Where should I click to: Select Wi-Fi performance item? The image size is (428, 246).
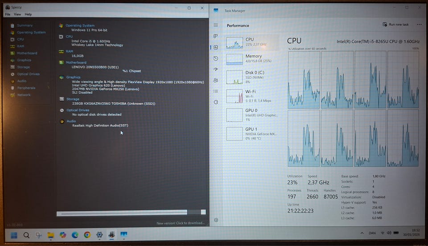click(x=252, y=96)
